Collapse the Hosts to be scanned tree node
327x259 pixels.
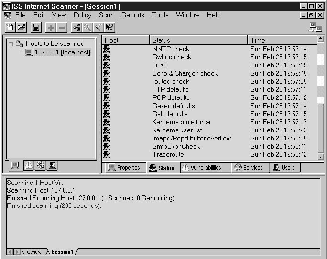[11, 43]
